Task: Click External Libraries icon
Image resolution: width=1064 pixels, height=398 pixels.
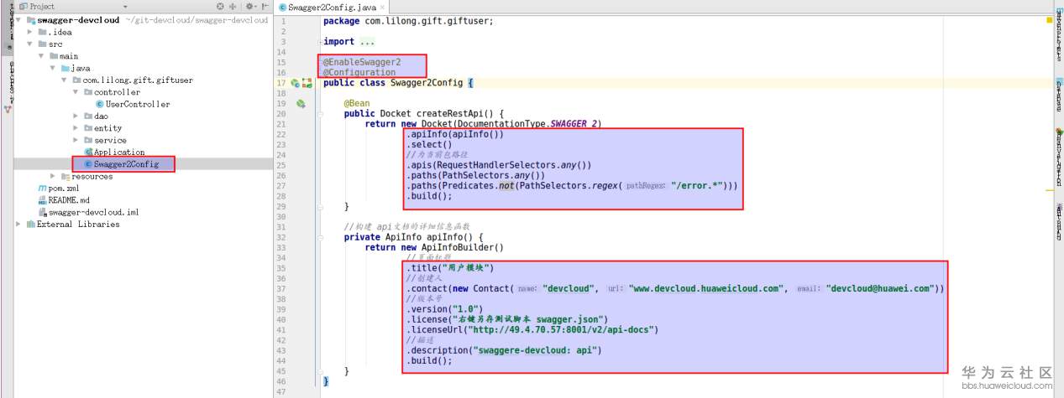Action: 31,225
